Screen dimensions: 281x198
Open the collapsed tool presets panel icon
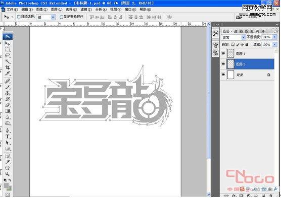[216, 33]
